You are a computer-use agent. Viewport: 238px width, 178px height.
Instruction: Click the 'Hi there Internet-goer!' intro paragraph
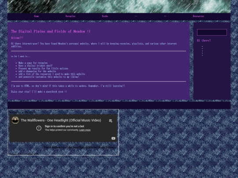[x=94, y=45]
